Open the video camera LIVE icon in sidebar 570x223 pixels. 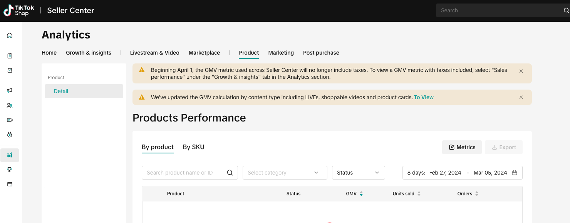point(10,120)
